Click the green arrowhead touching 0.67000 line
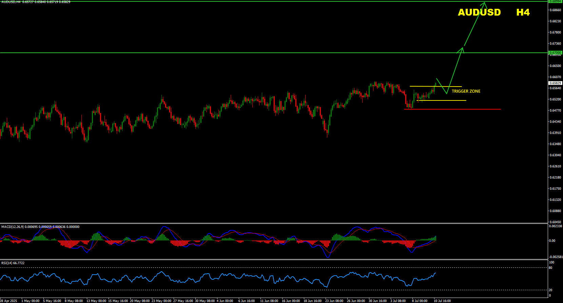 [x=461, y=49]
